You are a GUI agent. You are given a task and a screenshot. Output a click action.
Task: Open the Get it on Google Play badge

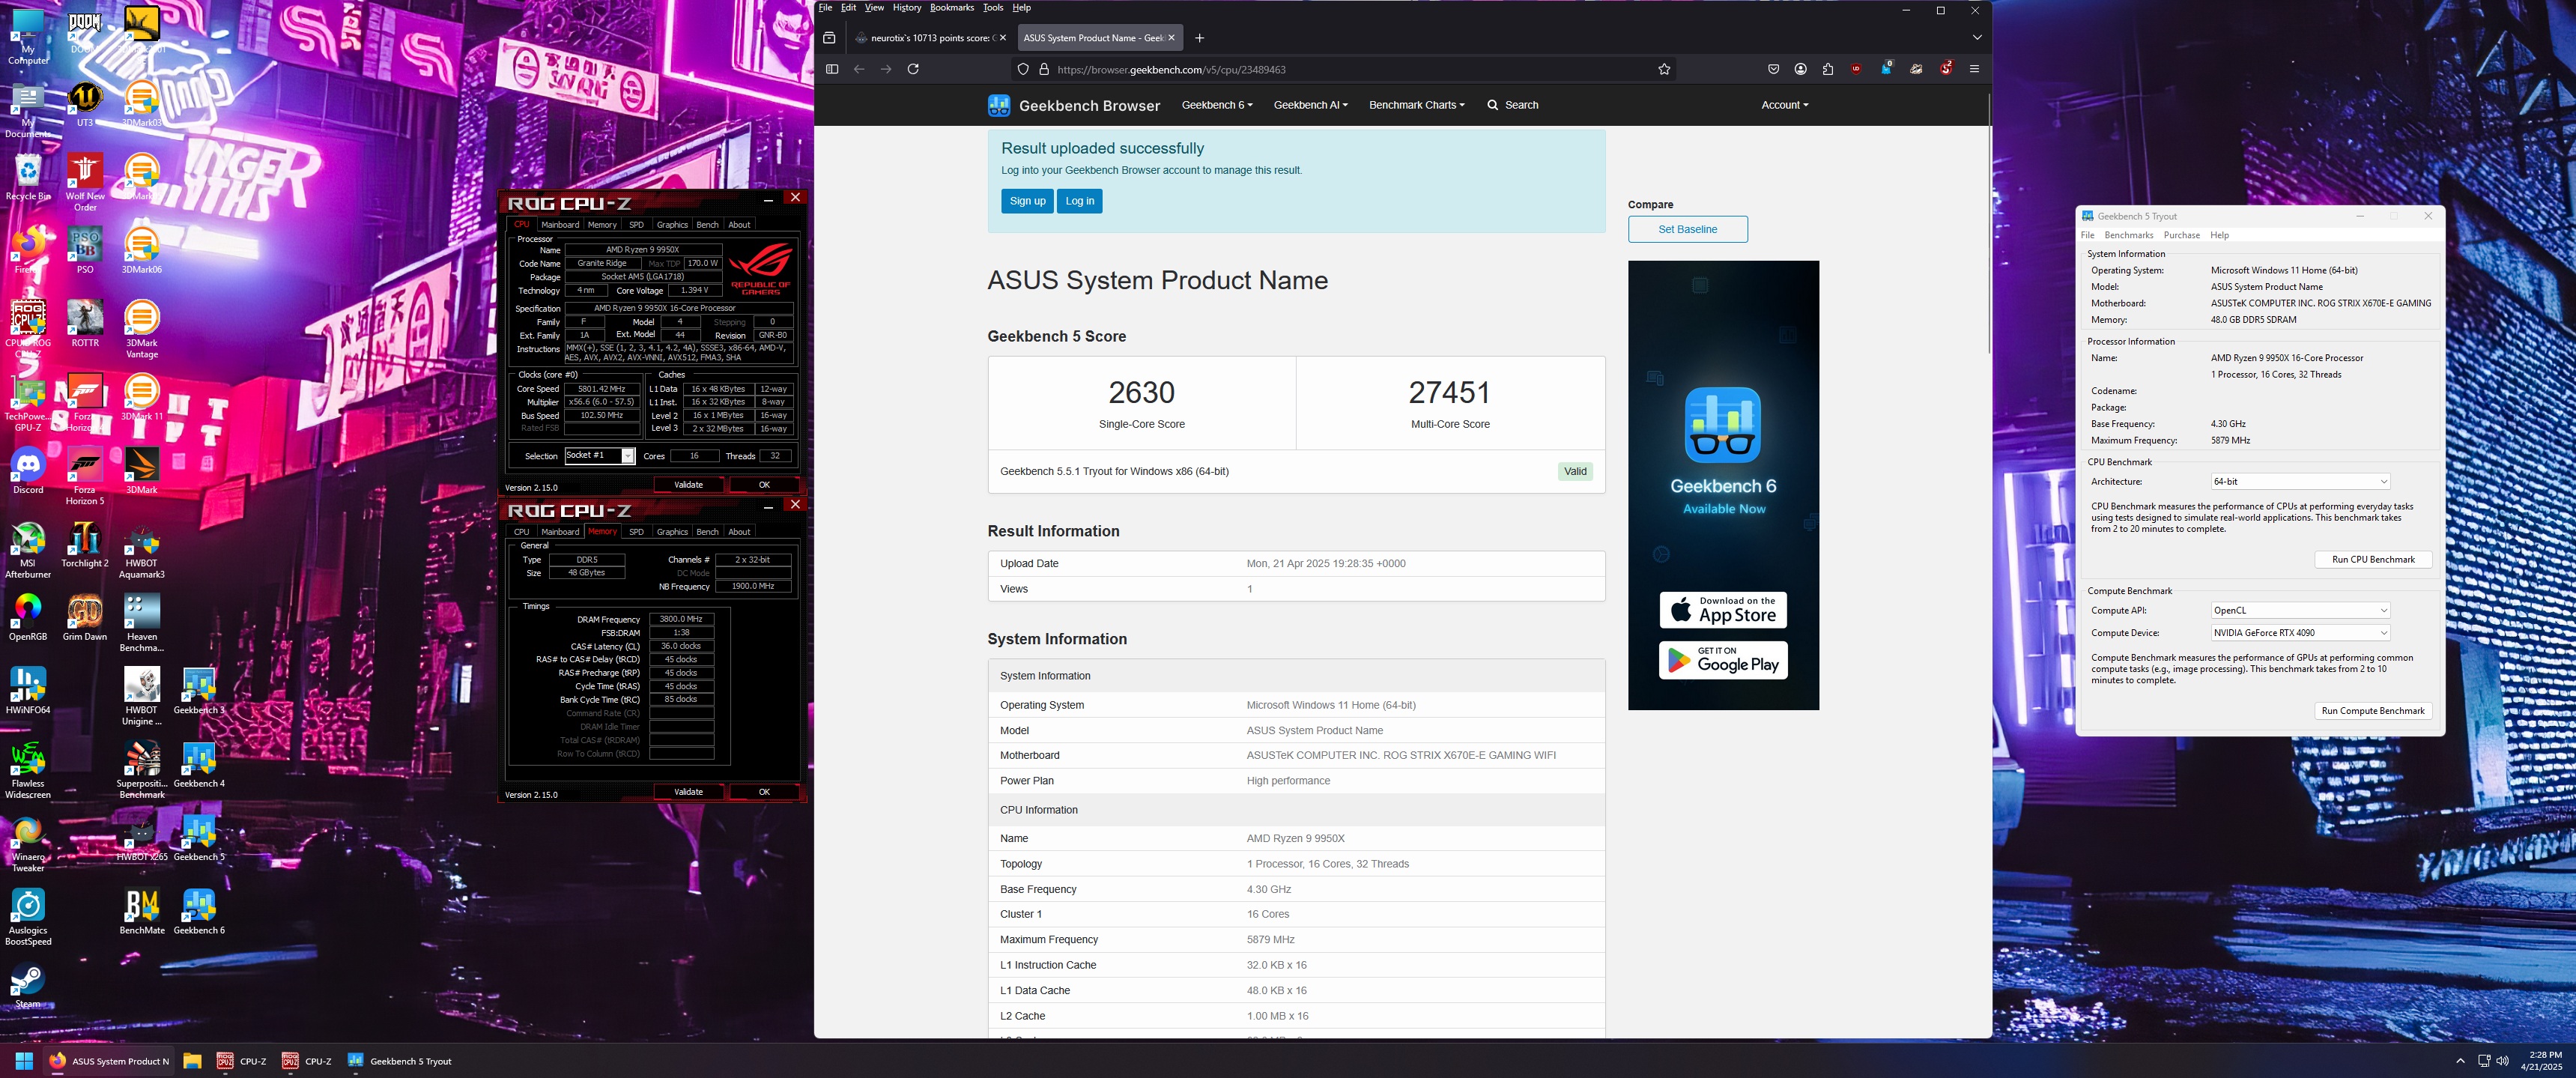click(1723, 660)
